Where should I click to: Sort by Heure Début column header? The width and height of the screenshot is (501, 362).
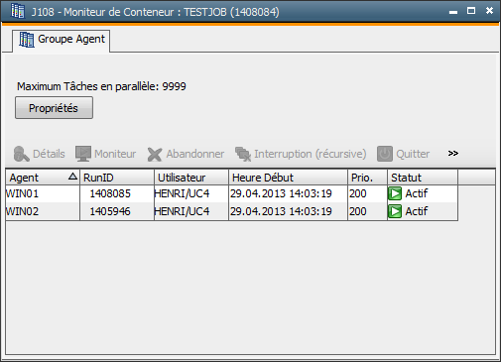[x=288, y=178]
